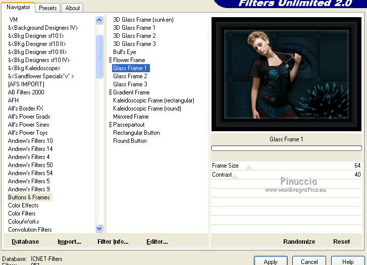Screen dimensions: 367x265
Task: Select Andrew's Filters 10
Action: [x=30, y=141]
